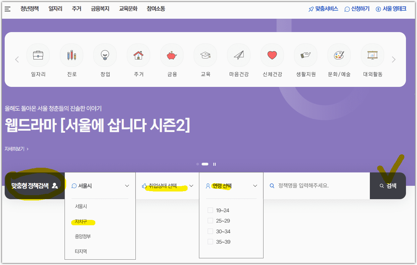The height and width of the screenshot is (265, 417).
Task: Click the 금융 piggy bank icon
Action: coord(172,55)
